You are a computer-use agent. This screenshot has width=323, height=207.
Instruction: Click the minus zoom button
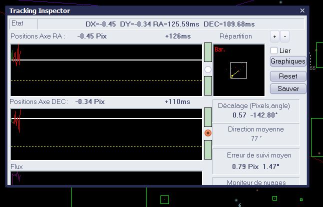(x=284, y=37)
